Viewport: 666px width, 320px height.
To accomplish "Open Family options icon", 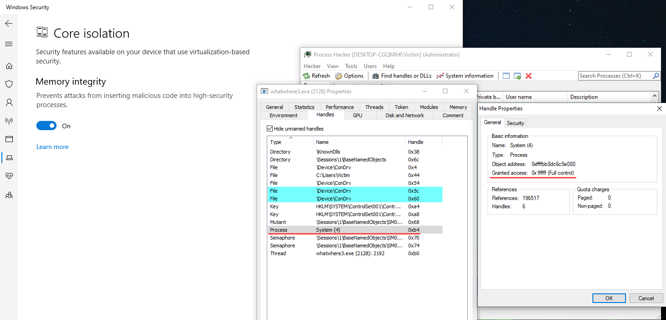I will coord(9,195).
